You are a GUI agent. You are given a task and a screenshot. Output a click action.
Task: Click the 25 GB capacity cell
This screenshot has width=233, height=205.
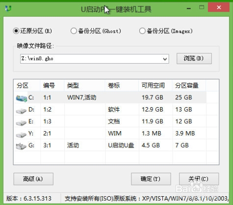183,97
